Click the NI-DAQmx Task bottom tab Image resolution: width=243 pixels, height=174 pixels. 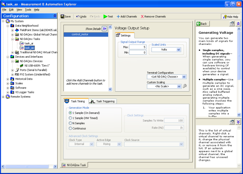74,165
